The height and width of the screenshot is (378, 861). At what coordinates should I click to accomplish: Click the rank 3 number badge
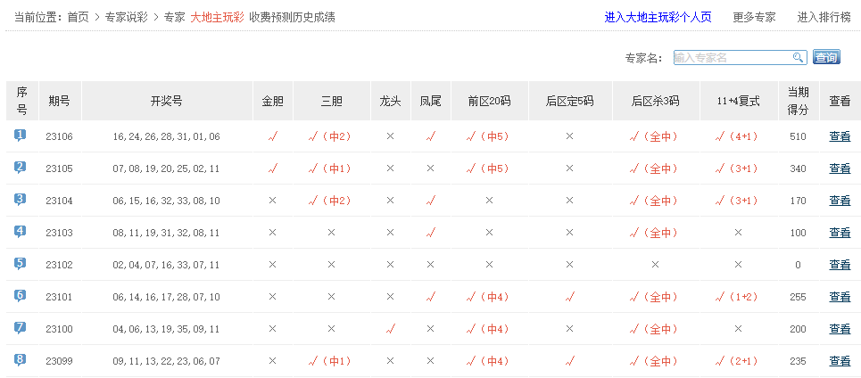pos(20,200)
